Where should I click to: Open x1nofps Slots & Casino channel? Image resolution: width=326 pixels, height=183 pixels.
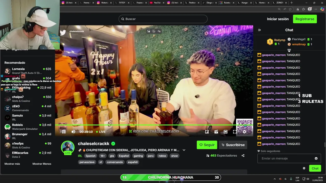click(28, 145)
